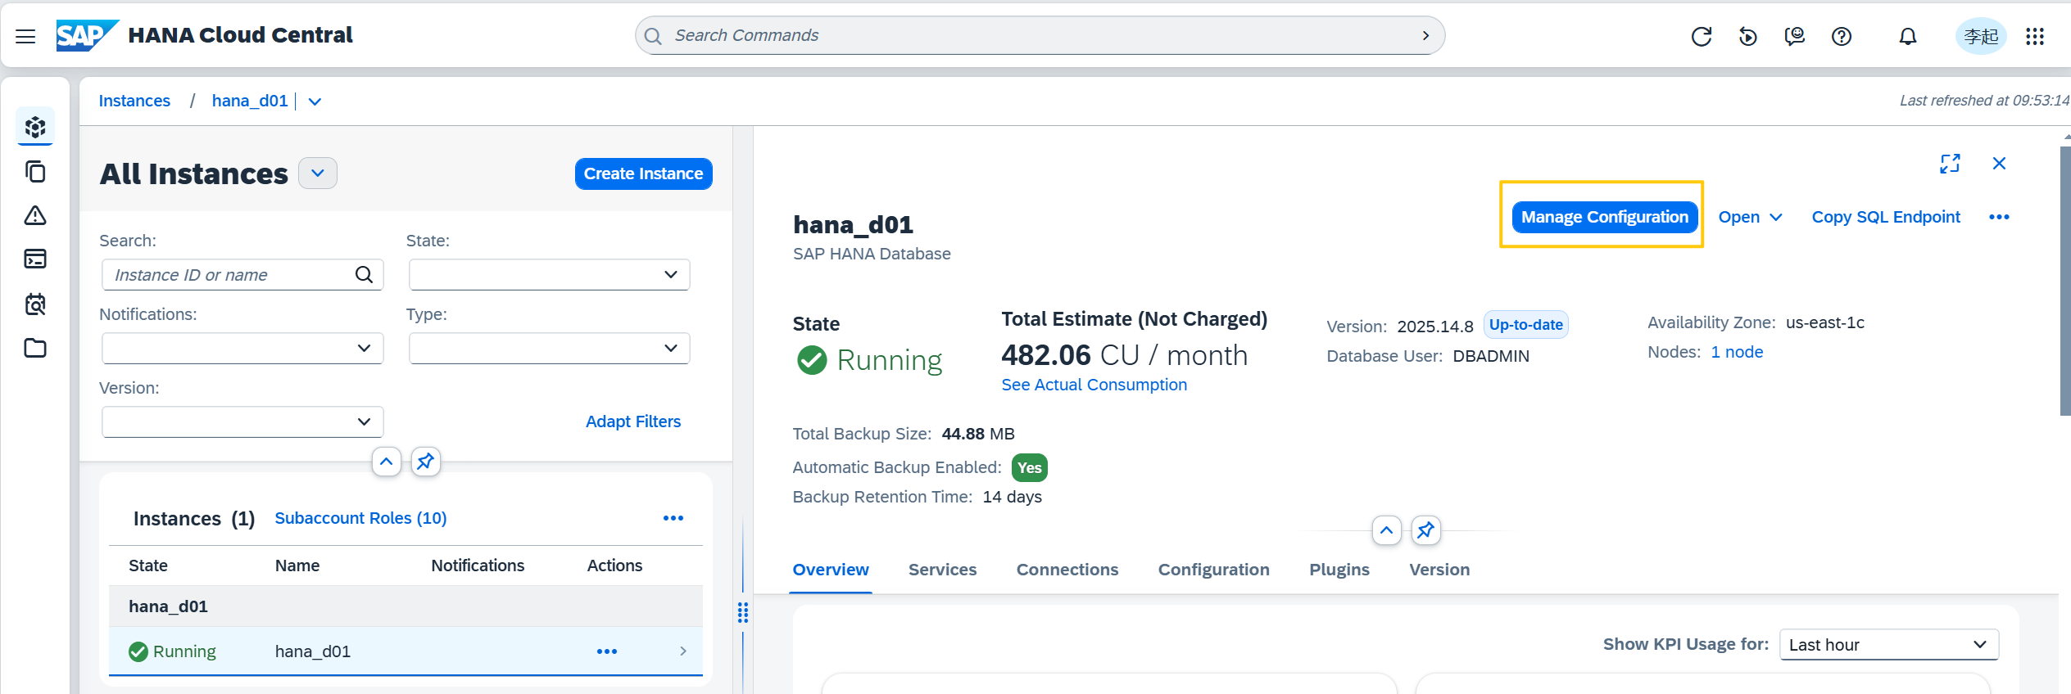2071x694 pixels.
Task: Select the Instances (1) tab
Action: tap(194, 519)
